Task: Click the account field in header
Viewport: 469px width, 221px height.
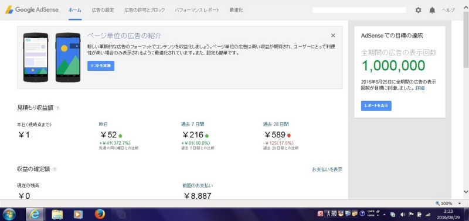Action: coord(359,10)
